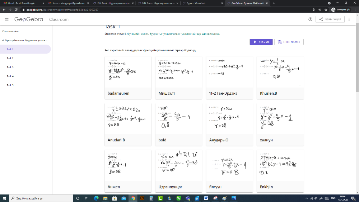Viewport: 359px width, 202px height.
Task: Switch to Gmail - Email from Google tab
Action: click(x=23, y=3)
